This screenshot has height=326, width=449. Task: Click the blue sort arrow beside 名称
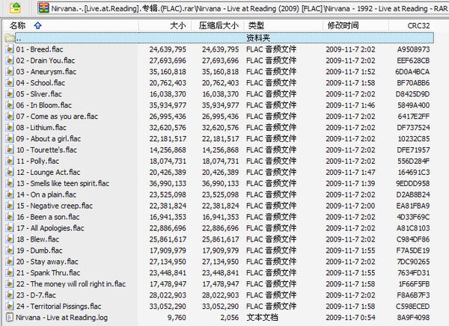38,25
